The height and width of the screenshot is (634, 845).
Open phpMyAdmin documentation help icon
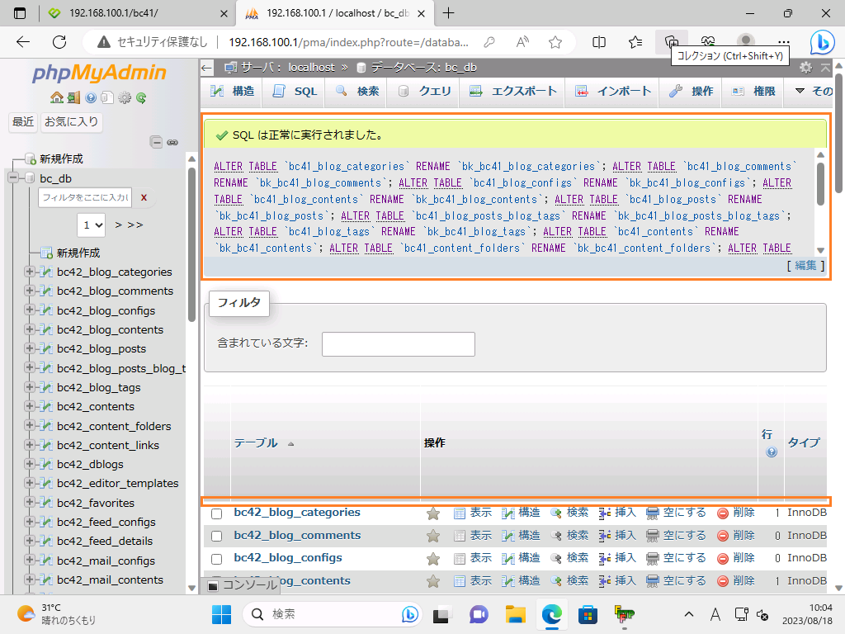[x=90, y=97]
